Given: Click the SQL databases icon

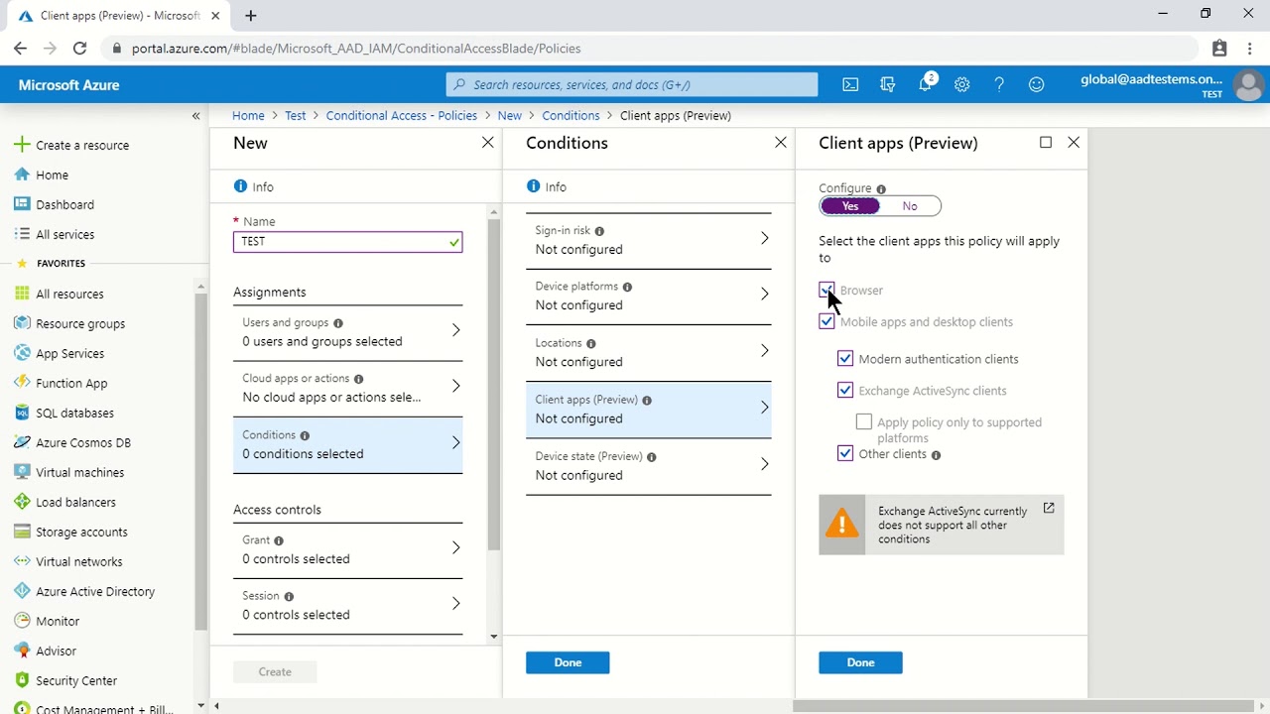Looking at the screenshot, I should [x=22, y=413].
